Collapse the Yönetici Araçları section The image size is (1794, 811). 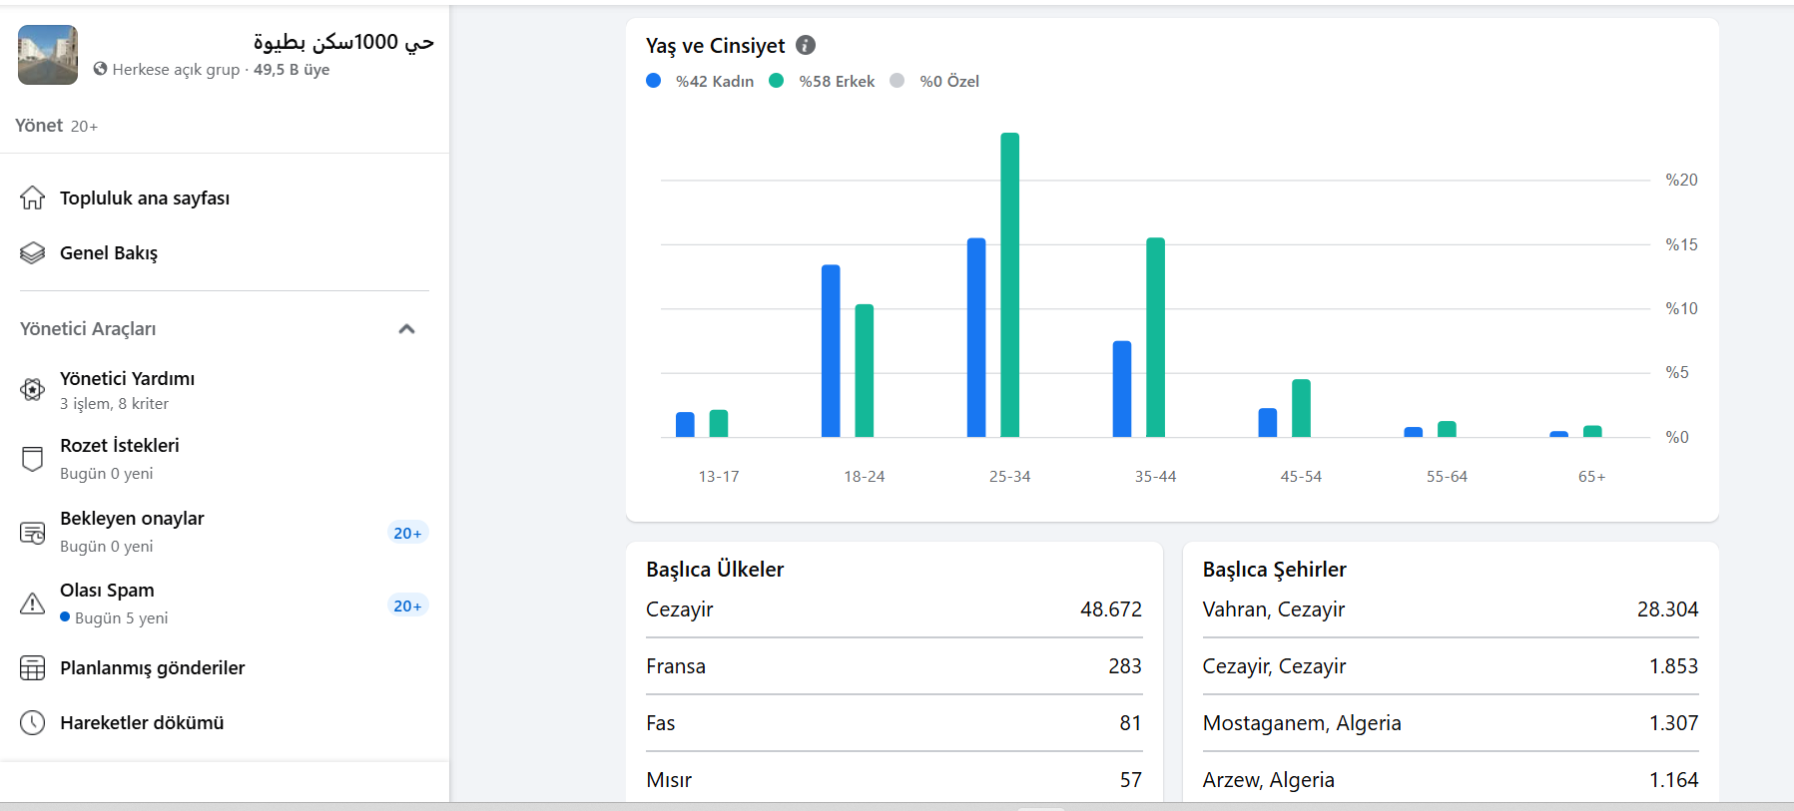click(x=406, y=329)
